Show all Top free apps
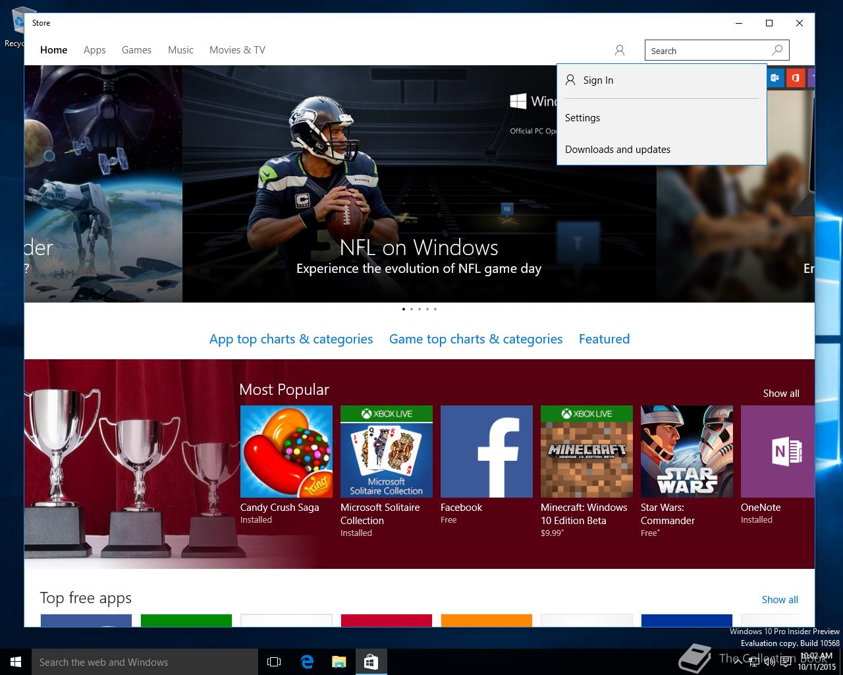 pyautogui.click(x=780, y=600)
